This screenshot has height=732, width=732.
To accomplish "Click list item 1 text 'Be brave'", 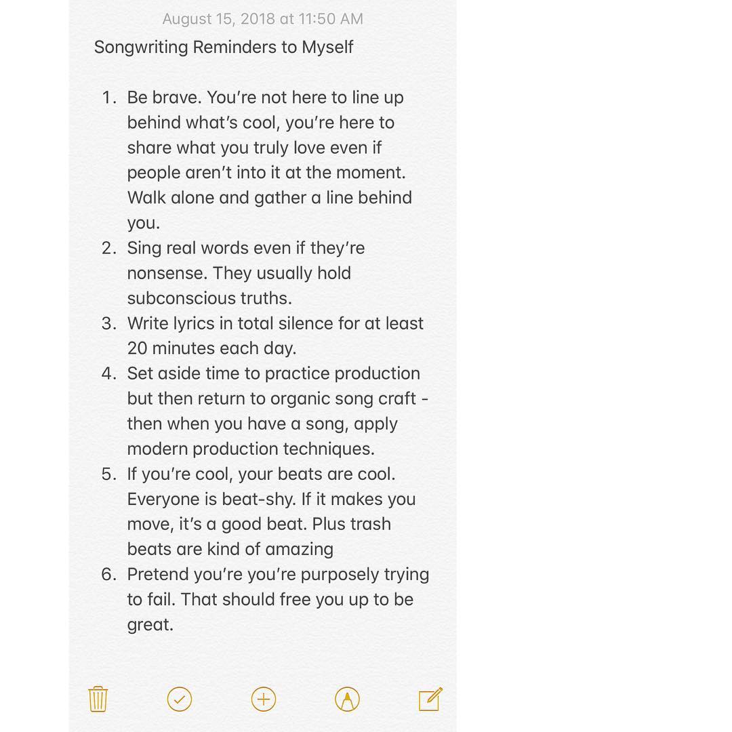I will 164,98.
